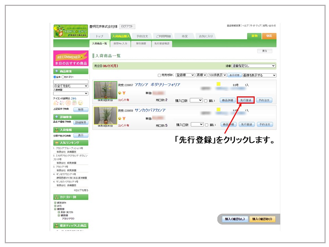Tick the 揃い checkbox for アカシア ボダリリーフォリア
The width and height of the screenshot is (329, 247).
click(206, 101)
